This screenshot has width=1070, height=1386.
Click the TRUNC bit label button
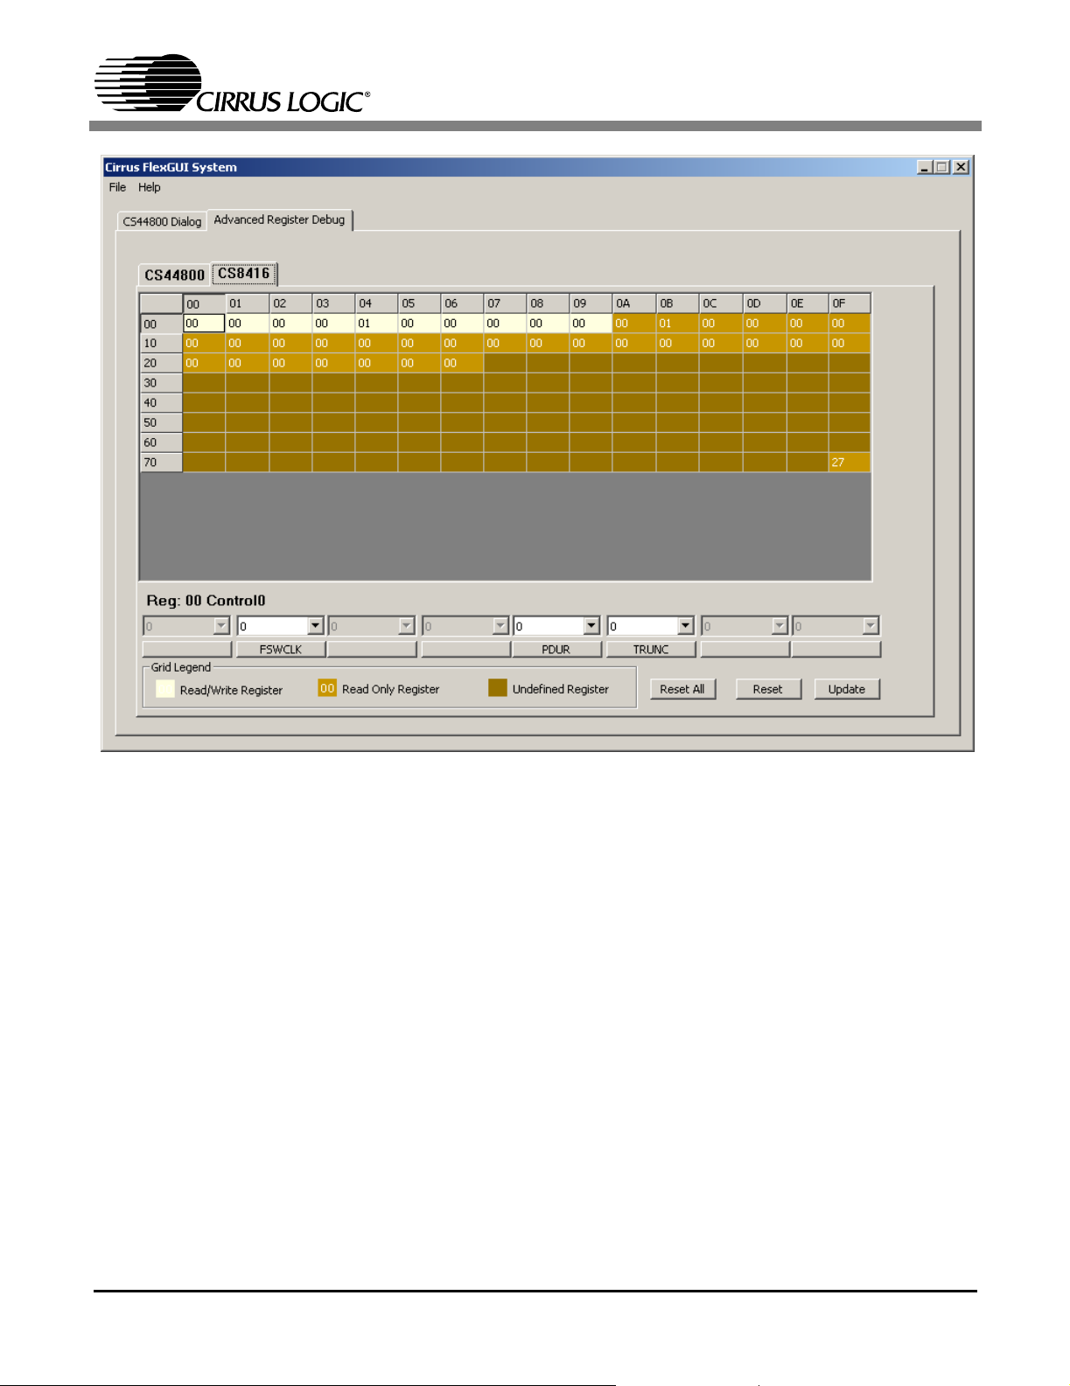651,649
